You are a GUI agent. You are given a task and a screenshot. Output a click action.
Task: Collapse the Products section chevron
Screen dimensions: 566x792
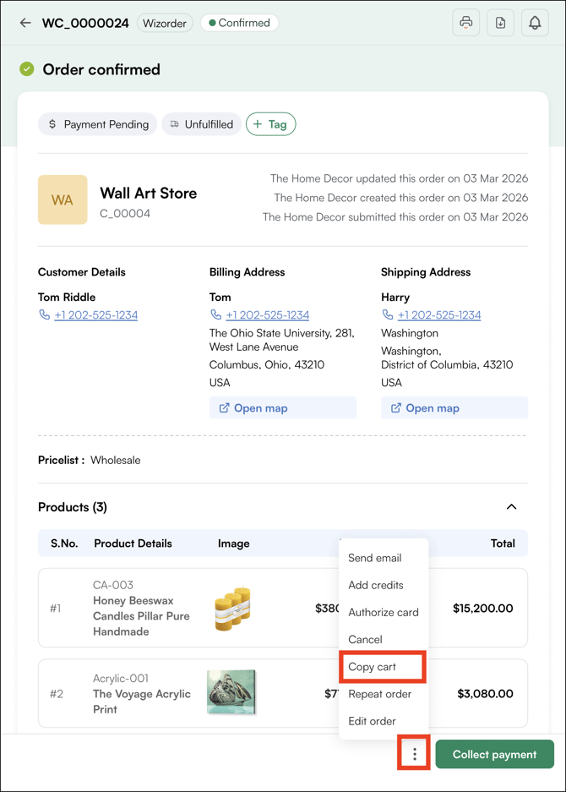click(511, 507)
